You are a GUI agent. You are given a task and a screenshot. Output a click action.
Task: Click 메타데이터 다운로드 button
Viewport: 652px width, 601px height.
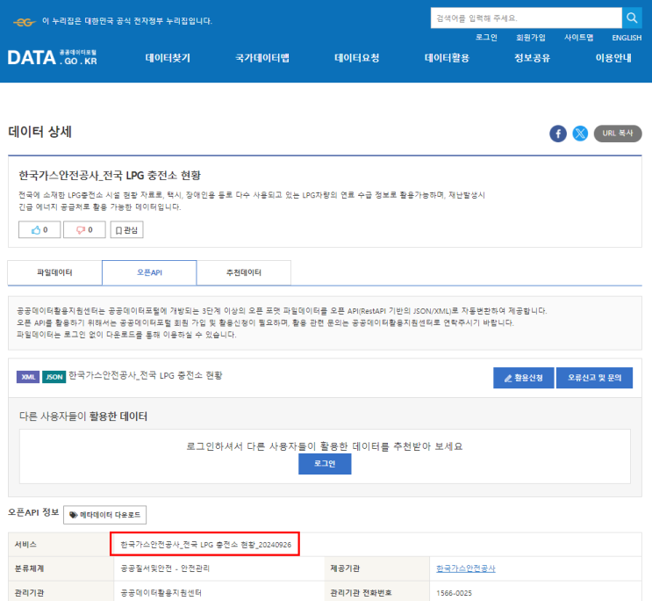pyautogui.click(x=104, y=515)
